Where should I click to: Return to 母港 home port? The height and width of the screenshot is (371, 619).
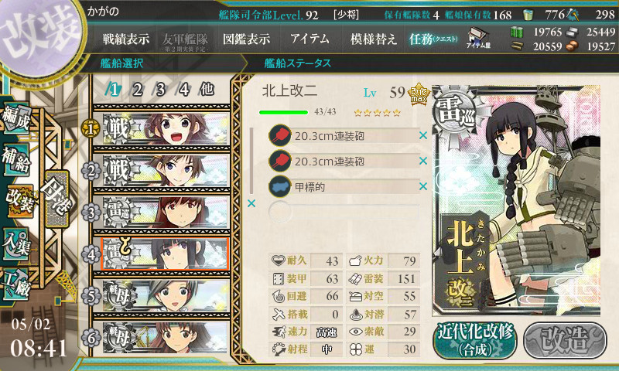pyautogui.click(x=57, y=198)
